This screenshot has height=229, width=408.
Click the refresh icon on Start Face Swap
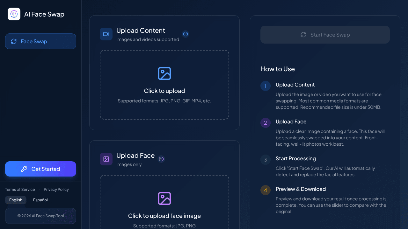[x=303, y=35]
